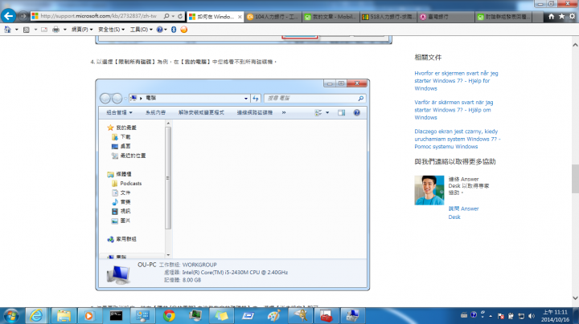Focus the address bar with support.microsoft.com URL
This screenshot has height=324, width=579.
(98, 16)
